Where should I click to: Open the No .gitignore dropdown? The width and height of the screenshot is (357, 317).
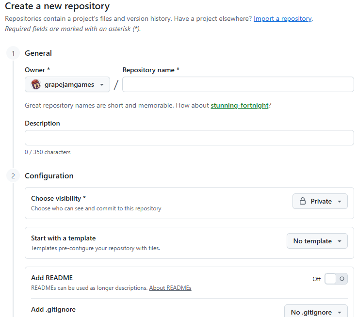316,312
